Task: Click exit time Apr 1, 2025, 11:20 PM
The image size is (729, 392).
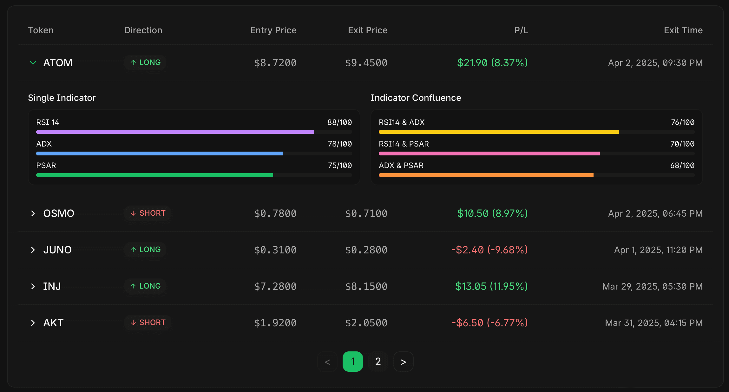Action: (659, 250)
